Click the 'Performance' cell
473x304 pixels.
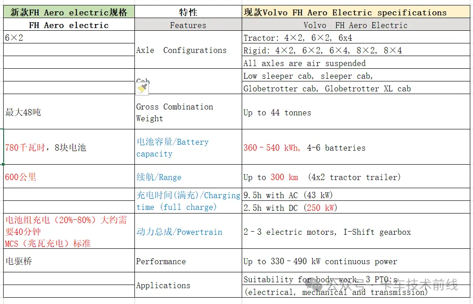click(188, 261)
